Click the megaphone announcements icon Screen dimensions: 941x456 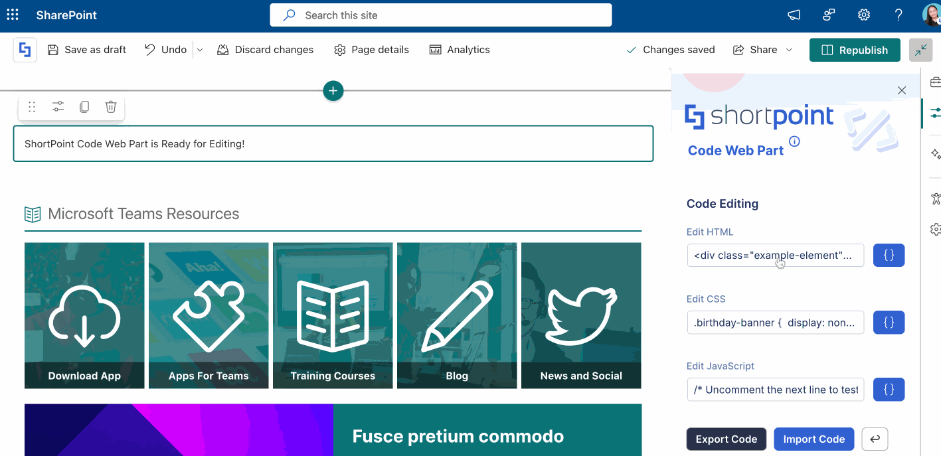point(794,15)
